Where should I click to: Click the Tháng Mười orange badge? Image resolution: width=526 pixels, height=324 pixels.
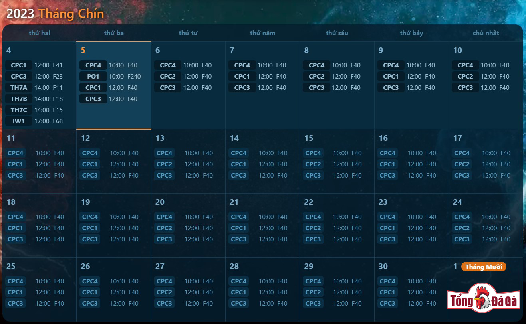pyautogui.click(x=483, y=267)
